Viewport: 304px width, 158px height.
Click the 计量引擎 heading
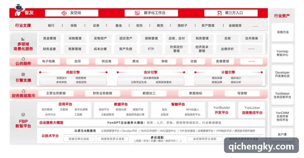[x=228, y=72]
